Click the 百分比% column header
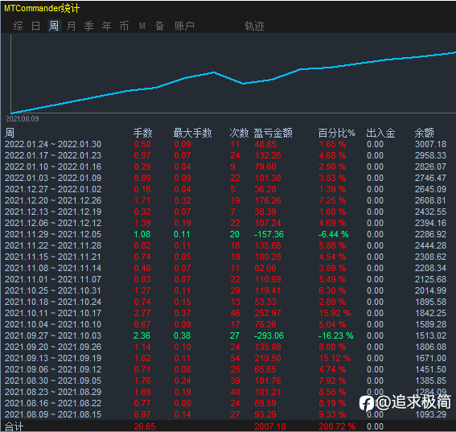Image resolution: width=456 pixels, height=432 pixels. coord(337,133)
